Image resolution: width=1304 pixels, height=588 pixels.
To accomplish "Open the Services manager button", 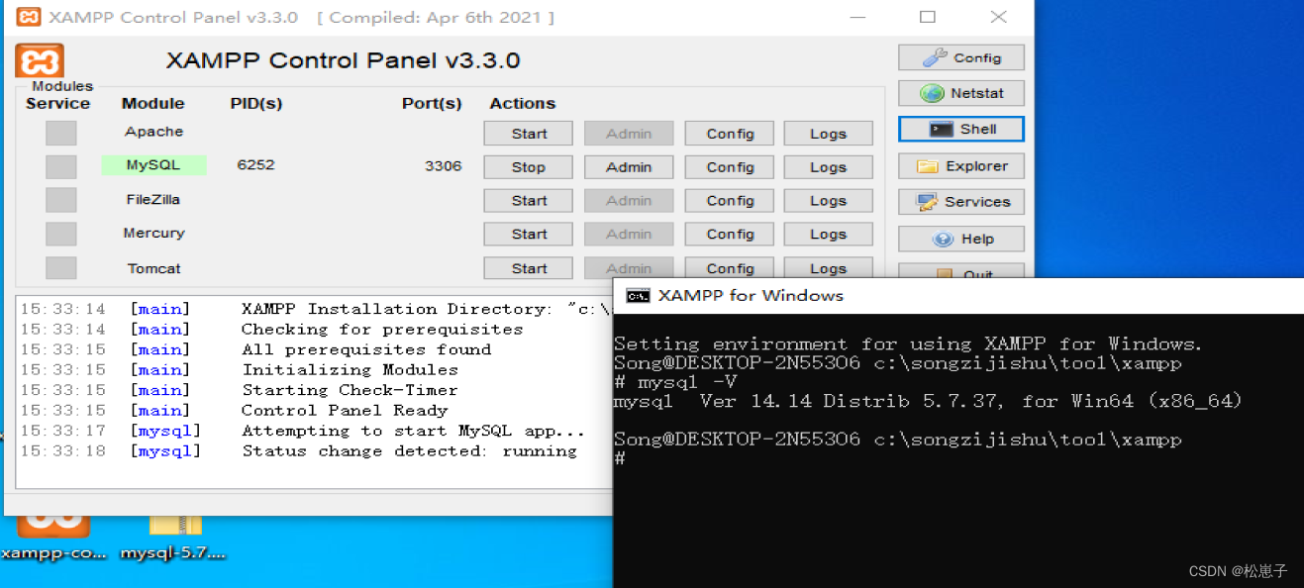I will point(961,201).
